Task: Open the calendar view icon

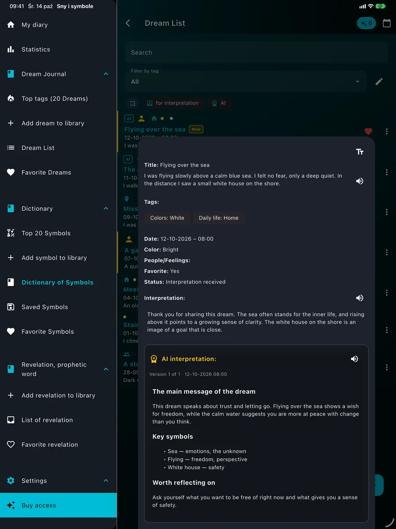Action: (x=387, y=23)
